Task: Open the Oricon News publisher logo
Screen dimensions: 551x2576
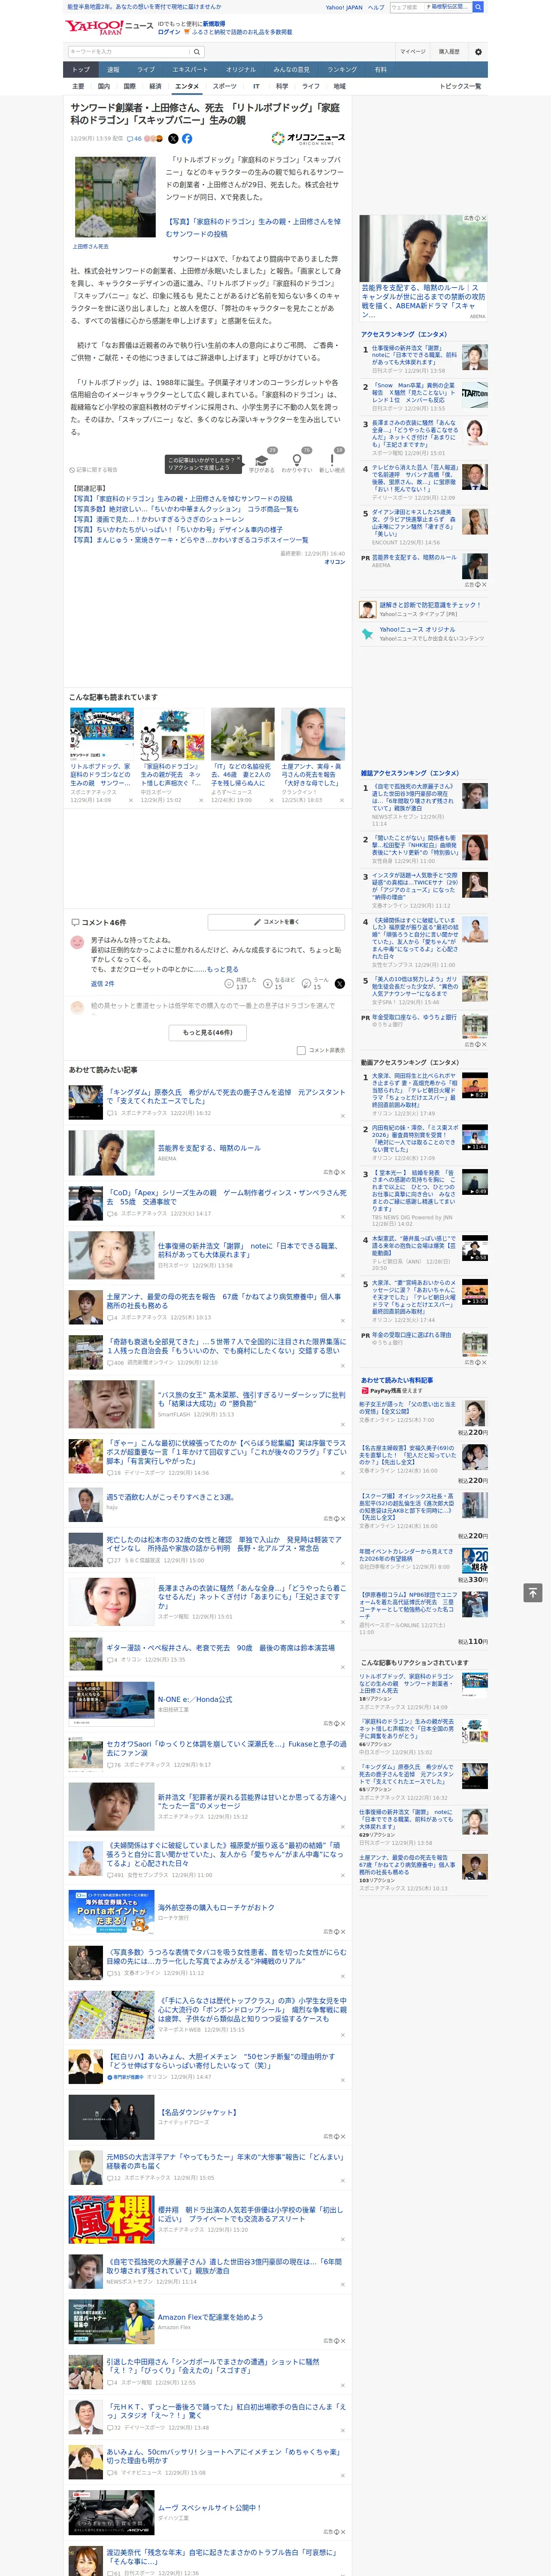Action: coord(308,139)
